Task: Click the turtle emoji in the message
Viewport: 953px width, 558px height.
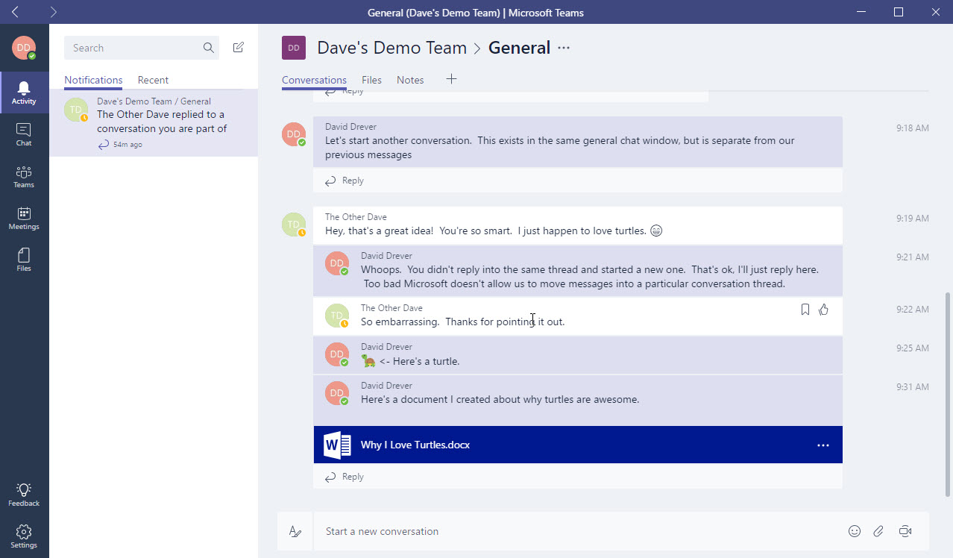Action: pos(368,361)
